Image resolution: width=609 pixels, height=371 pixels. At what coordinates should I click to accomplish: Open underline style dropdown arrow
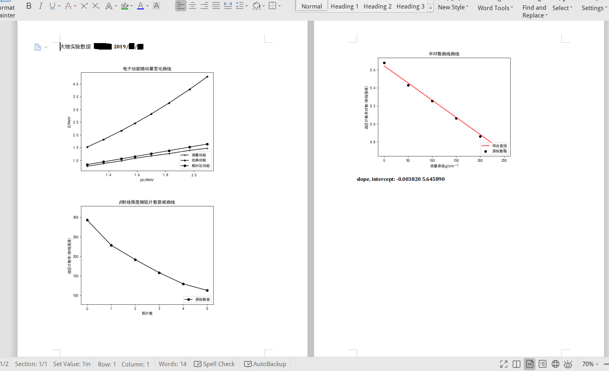59,6
